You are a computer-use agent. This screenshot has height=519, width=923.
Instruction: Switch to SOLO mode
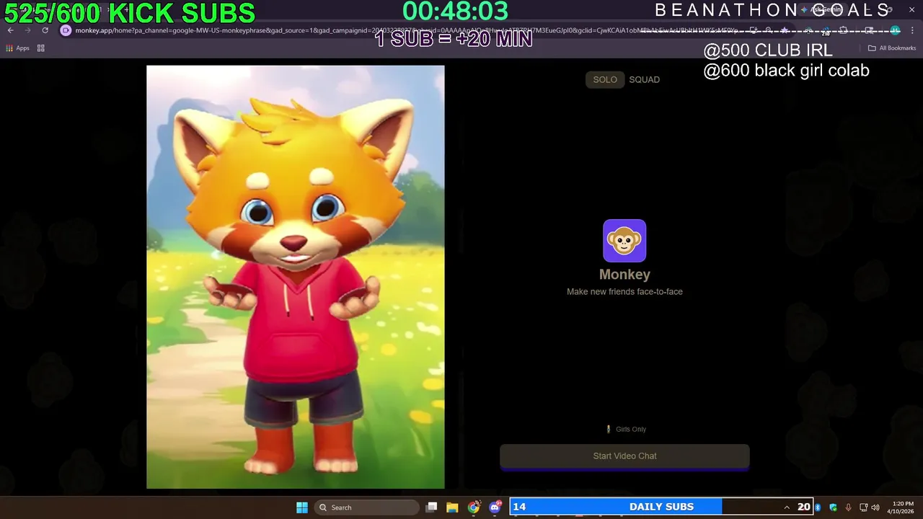605,80
